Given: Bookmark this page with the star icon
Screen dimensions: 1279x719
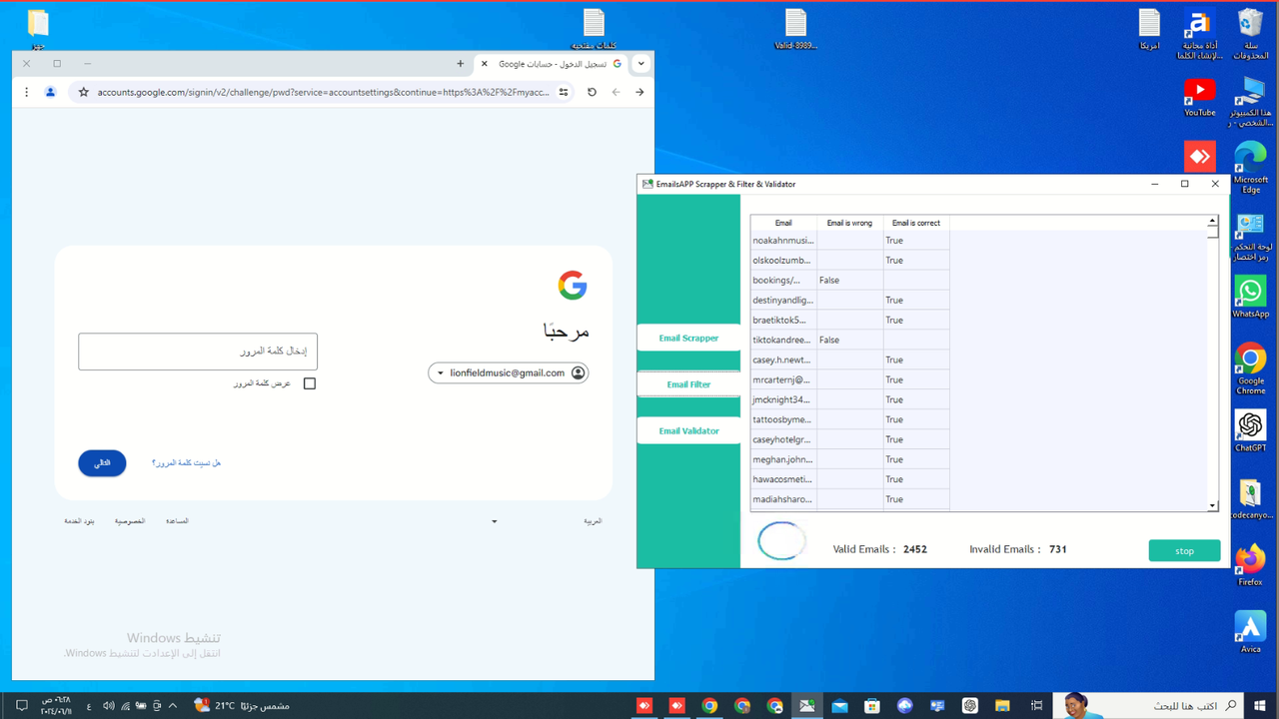Looking at the screenshot, I should 84,92.
